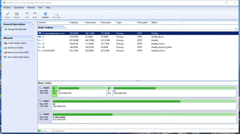The image size is (240, 134).
Task: Open View Tasks from the toolbar
Action: click(x=56, y=15)
